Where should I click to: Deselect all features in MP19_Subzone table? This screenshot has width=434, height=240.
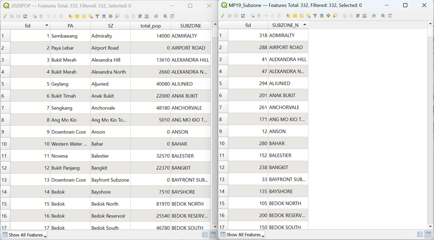308,16
